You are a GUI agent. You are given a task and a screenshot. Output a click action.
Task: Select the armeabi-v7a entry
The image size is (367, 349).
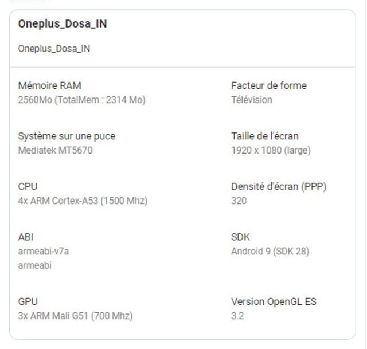(44, 252)
